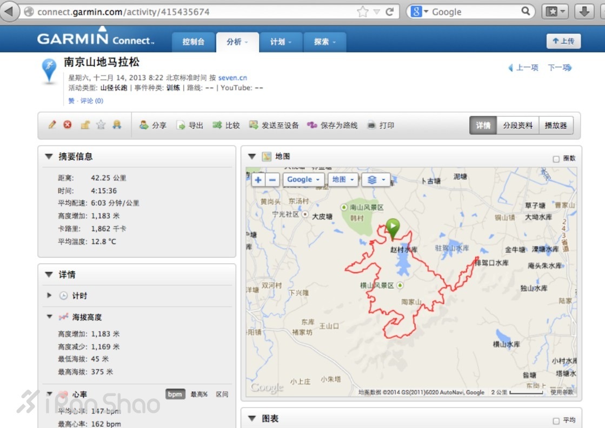Zoom out on the map with minus button

[x=272, y=180]
